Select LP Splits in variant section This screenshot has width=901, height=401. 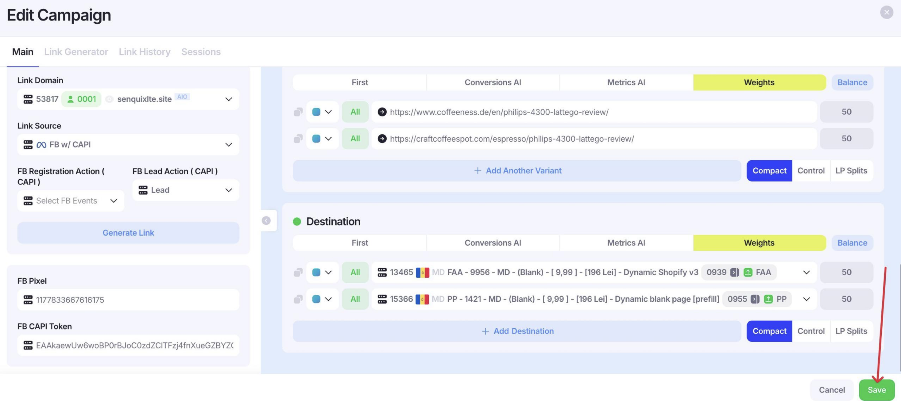tap(851, 171)
